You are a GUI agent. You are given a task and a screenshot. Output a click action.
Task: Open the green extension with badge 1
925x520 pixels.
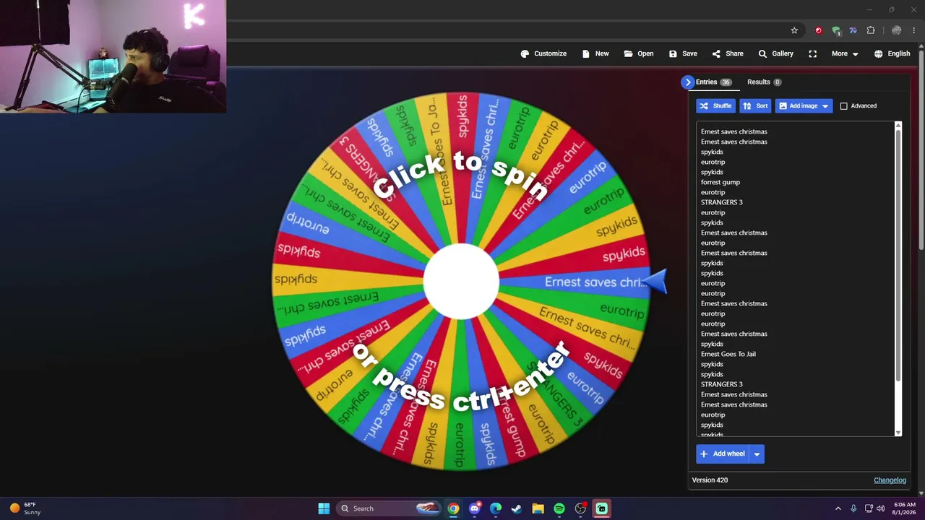[x=836, y=30]
